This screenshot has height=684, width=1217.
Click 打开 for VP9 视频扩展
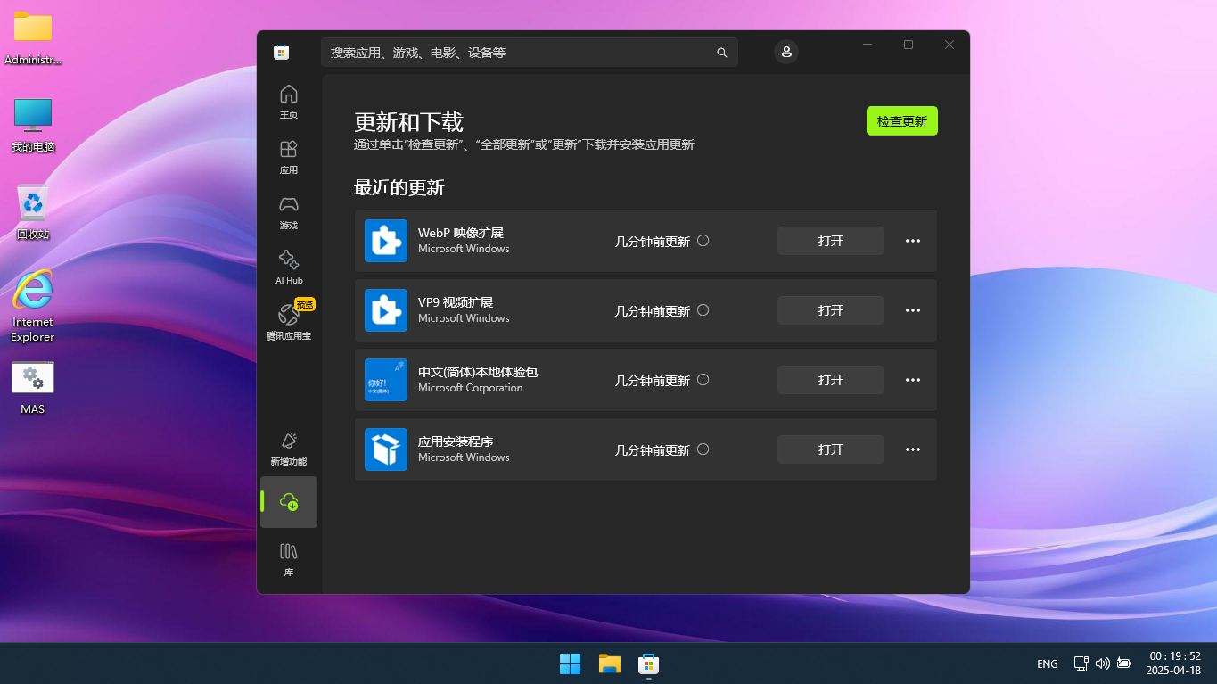tap(831, 310)
